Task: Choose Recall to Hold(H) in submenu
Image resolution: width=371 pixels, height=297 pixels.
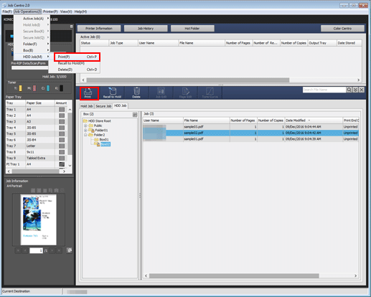Action: tap(75, 63)
